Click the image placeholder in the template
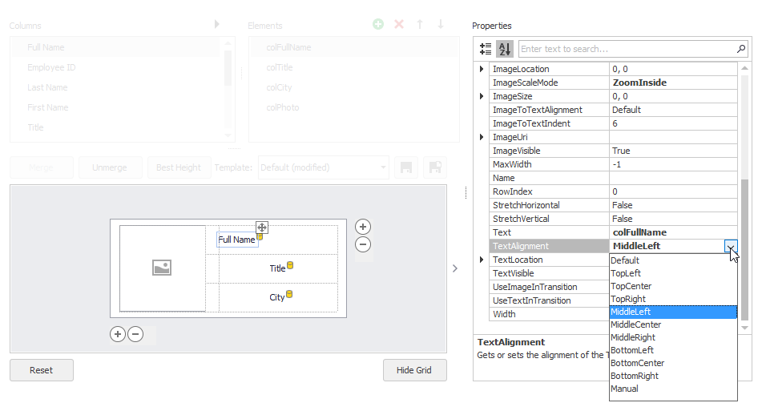This screenshot has height=411, width=762. [162, 268]
